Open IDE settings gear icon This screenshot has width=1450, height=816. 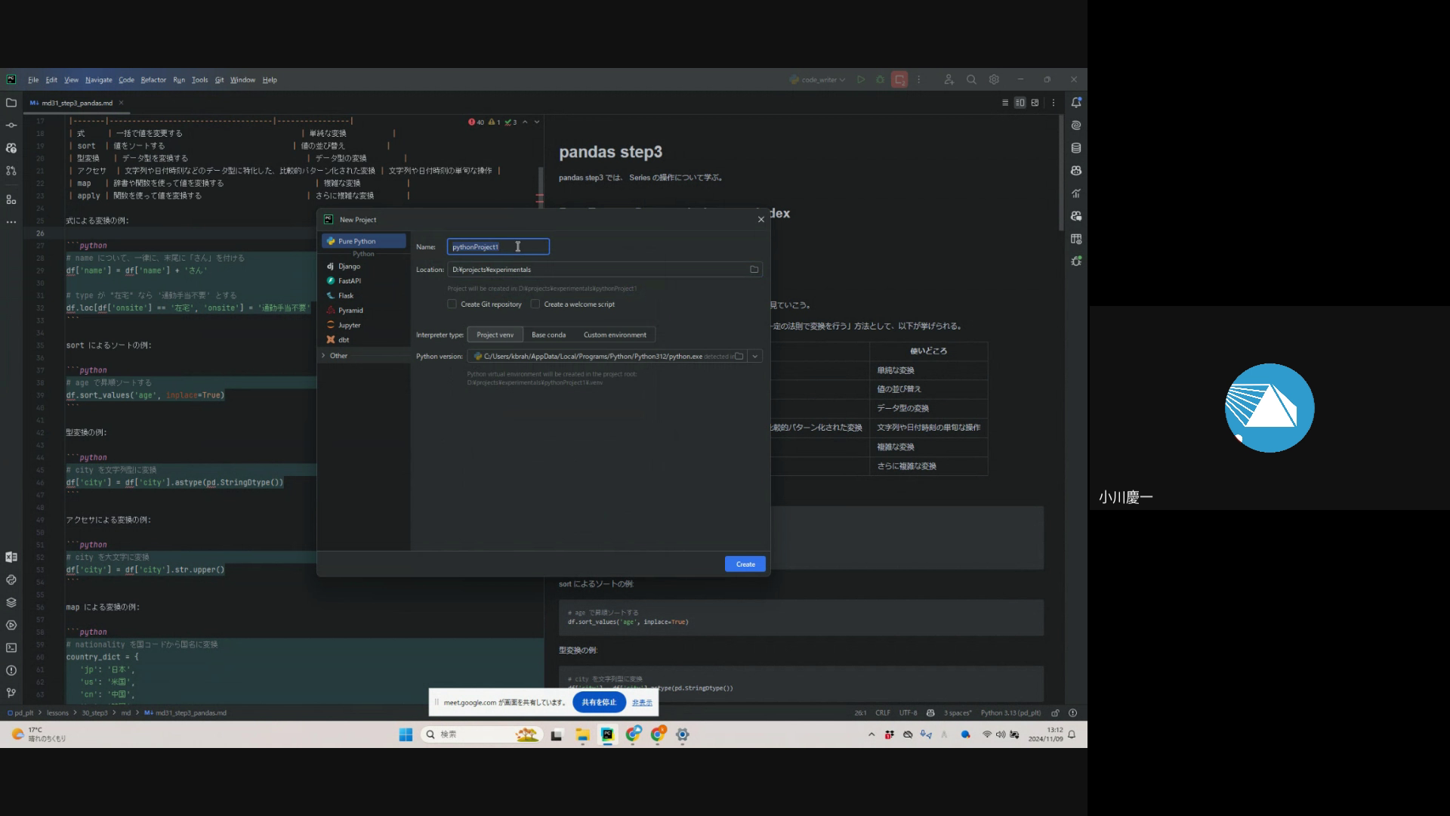point(994,79)
